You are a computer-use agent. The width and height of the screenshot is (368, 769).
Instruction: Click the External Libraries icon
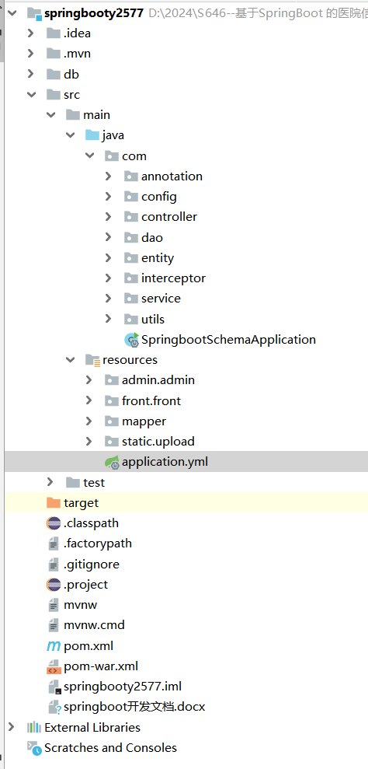(x=34, y=727)
